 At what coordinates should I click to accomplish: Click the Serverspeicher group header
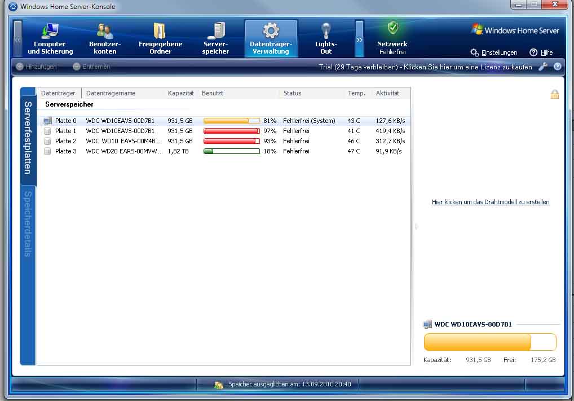point(69,104)
